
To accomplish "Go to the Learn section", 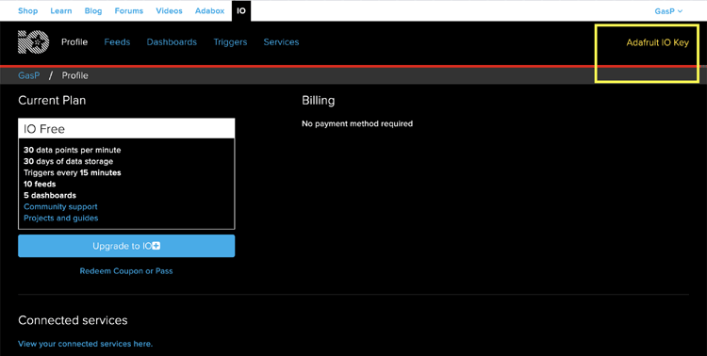I will tap(61, 10).
